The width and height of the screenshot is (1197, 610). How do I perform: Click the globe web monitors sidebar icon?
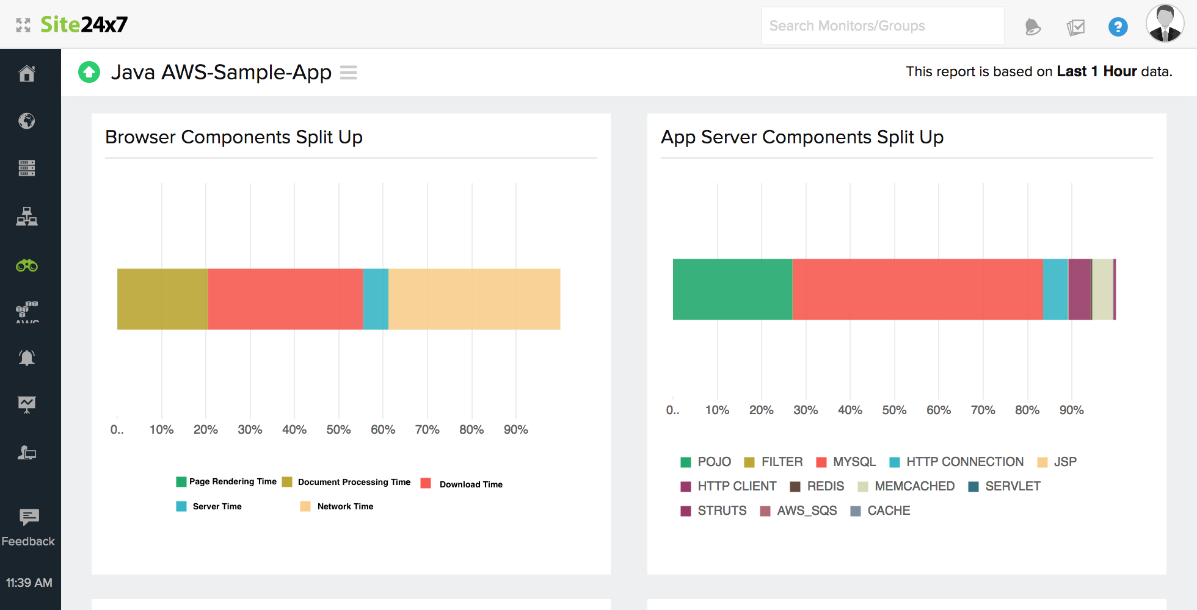click(27, 121)
